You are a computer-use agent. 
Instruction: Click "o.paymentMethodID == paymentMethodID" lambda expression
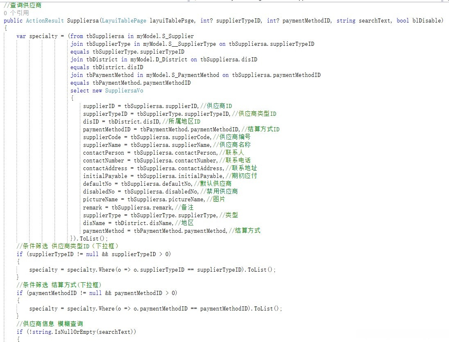(x=191, y=308)
